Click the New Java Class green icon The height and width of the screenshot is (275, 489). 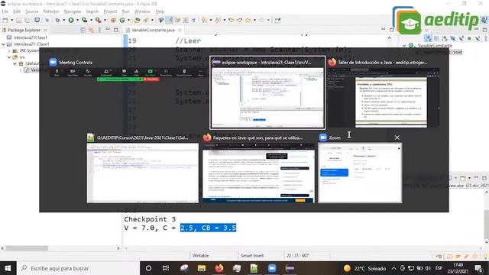(122, 21)
